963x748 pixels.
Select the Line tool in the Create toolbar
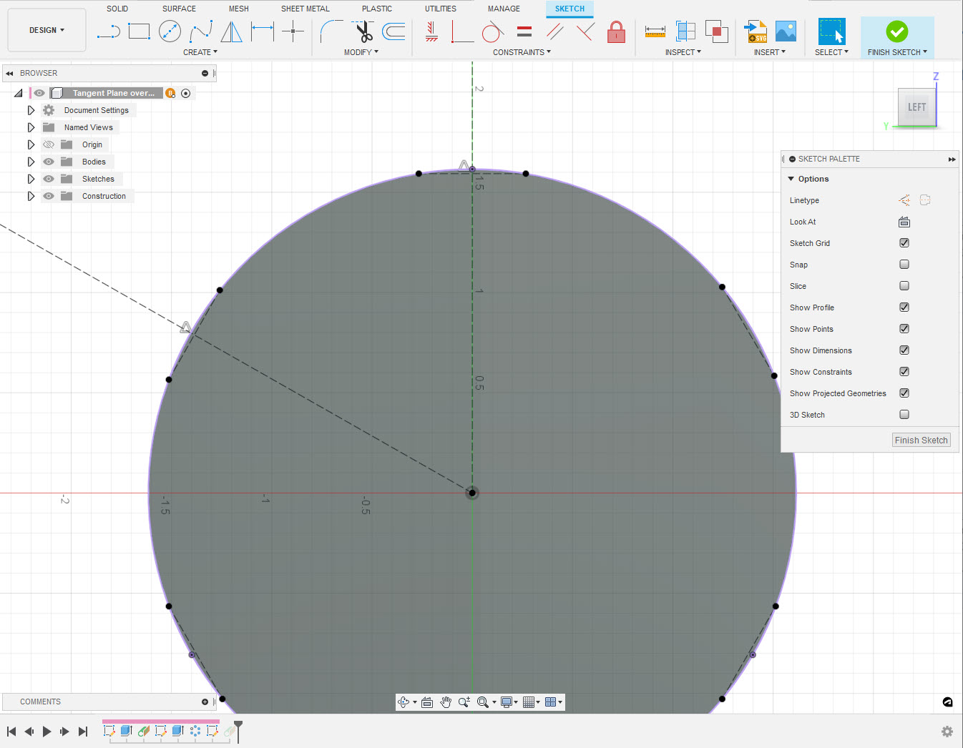point(108,31)
